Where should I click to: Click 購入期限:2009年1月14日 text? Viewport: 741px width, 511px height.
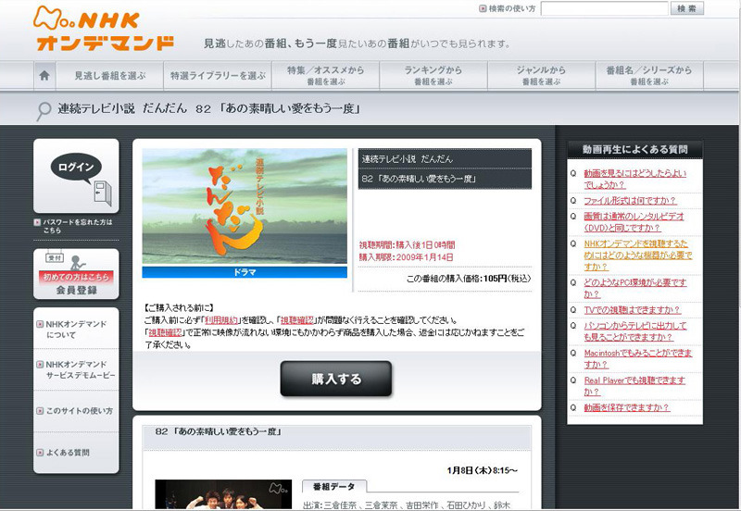(406, 257)
